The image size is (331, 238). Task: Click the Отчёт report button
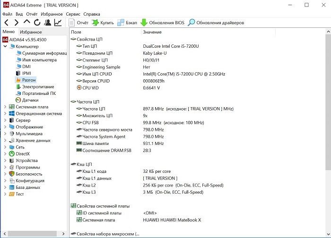(x=78, y=23)
